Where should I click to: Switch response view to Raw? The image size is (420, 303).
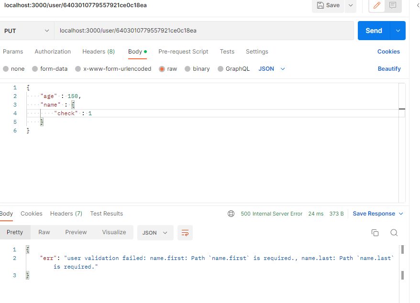tap(44, 232)
